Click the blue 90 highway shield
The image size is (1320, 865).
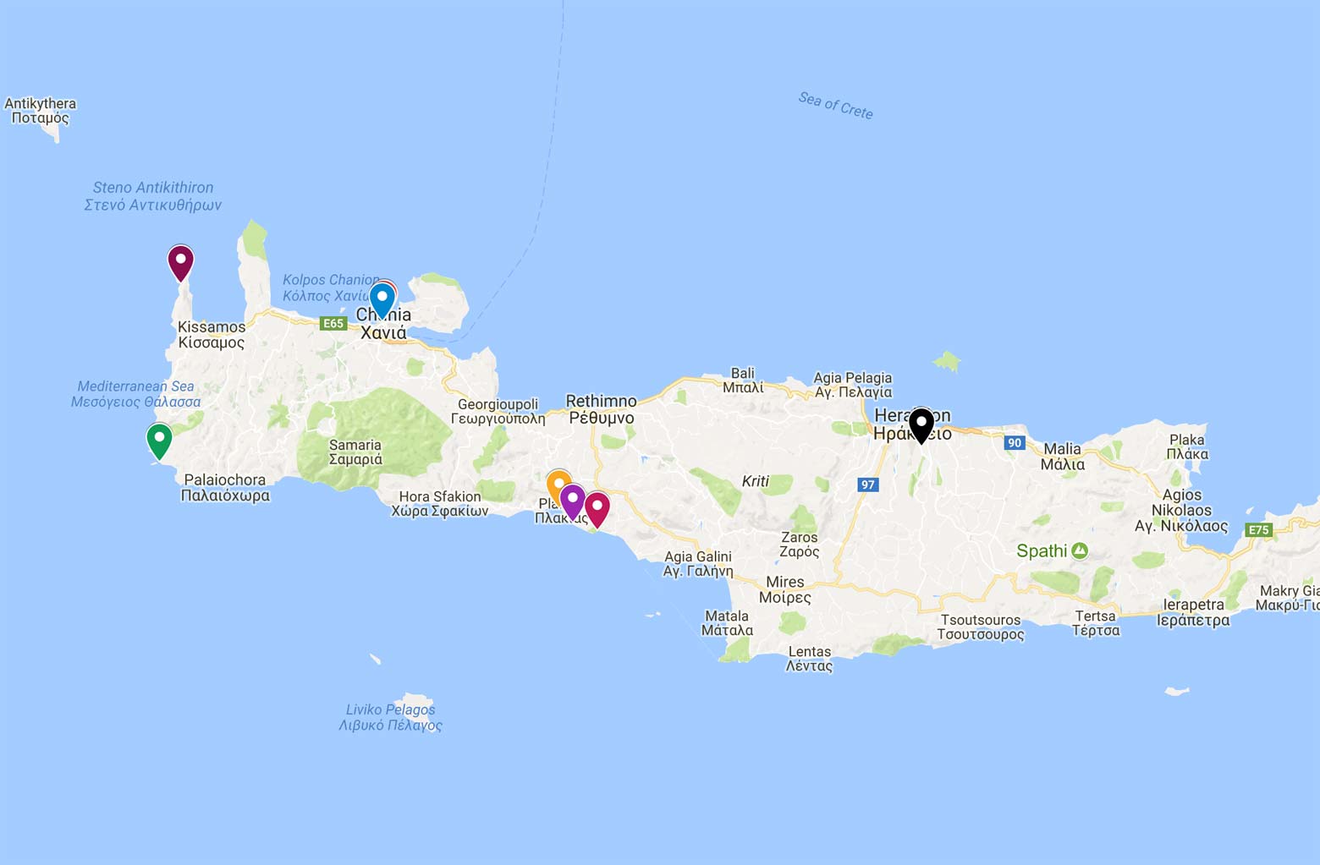point(1015,442)
